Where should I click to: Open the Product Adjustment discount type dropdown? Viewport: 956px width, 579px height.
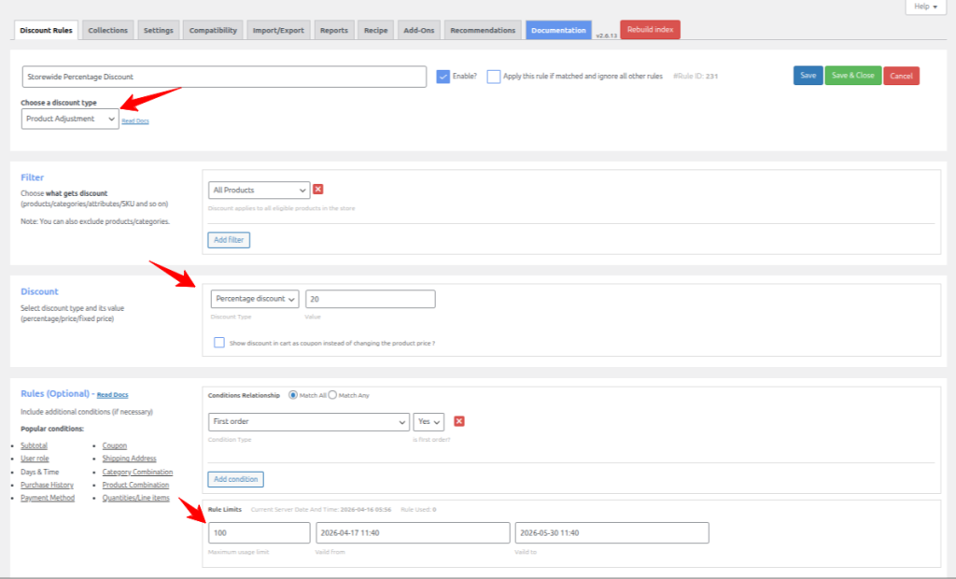(x=69, y=119)
